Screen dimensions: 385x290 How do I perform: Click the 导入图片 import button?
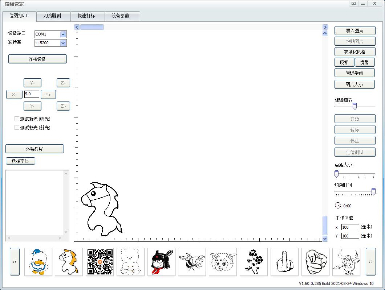[354, 31]
